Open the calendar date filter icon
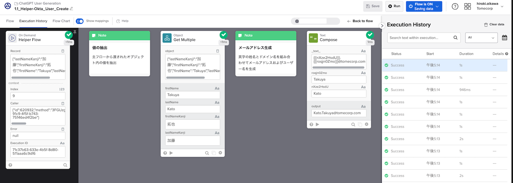Screen dimensions: 513x183 (x=504, y=38)
